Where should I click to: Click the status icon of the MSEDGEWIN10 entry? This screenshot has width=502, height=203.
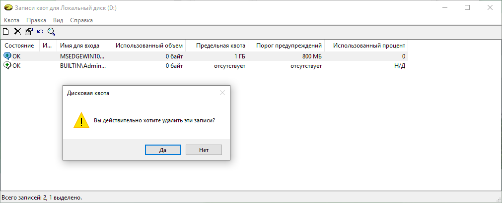7,56
